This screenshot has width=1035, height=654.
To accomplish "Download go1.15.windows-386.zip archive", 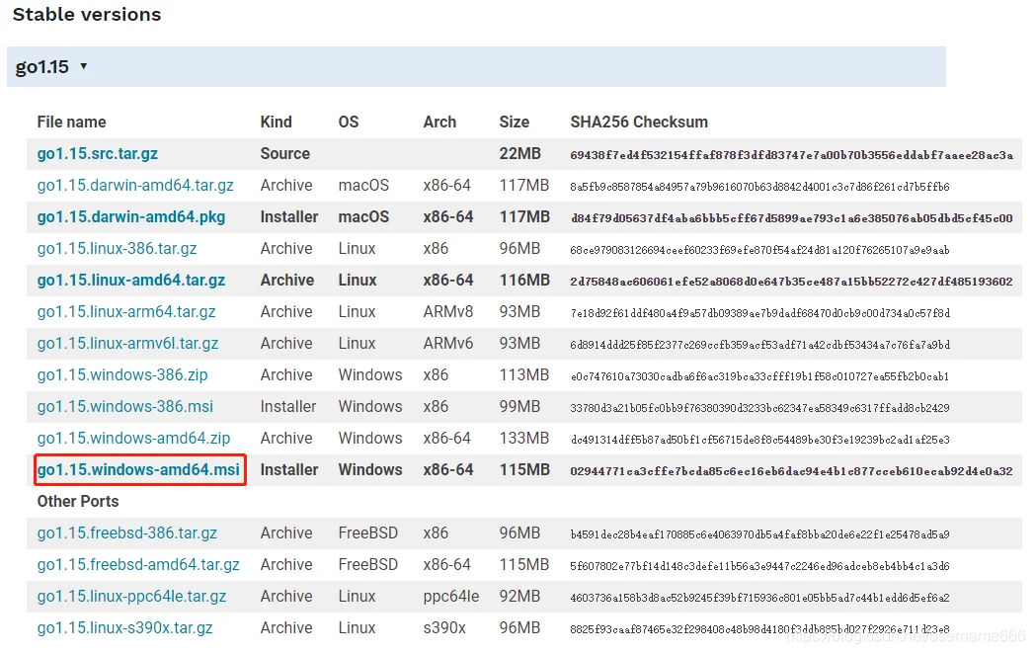I will 122,375.
